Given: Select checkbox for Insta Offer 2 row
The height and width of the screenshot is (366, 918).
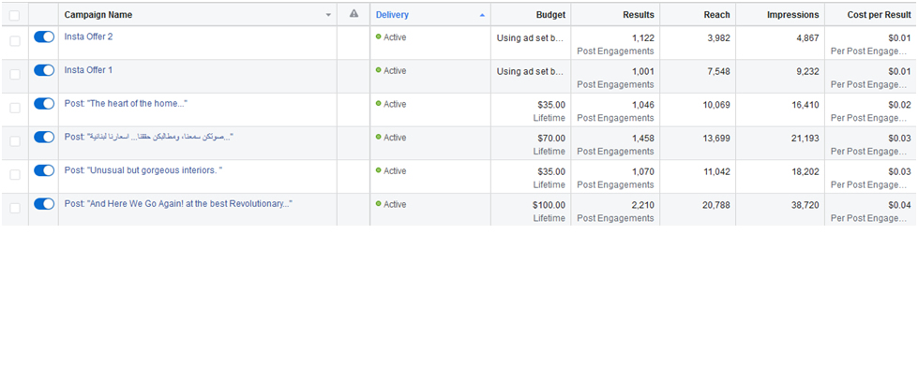Looking at the screenshot, I should pos(15,41).
